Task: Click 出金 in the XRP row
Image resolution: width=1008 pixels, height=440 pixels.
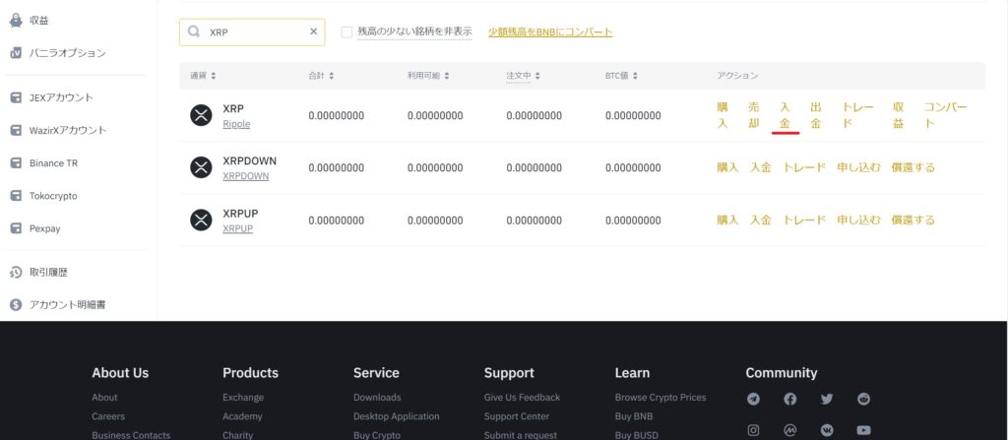Action: pos(816,116)
